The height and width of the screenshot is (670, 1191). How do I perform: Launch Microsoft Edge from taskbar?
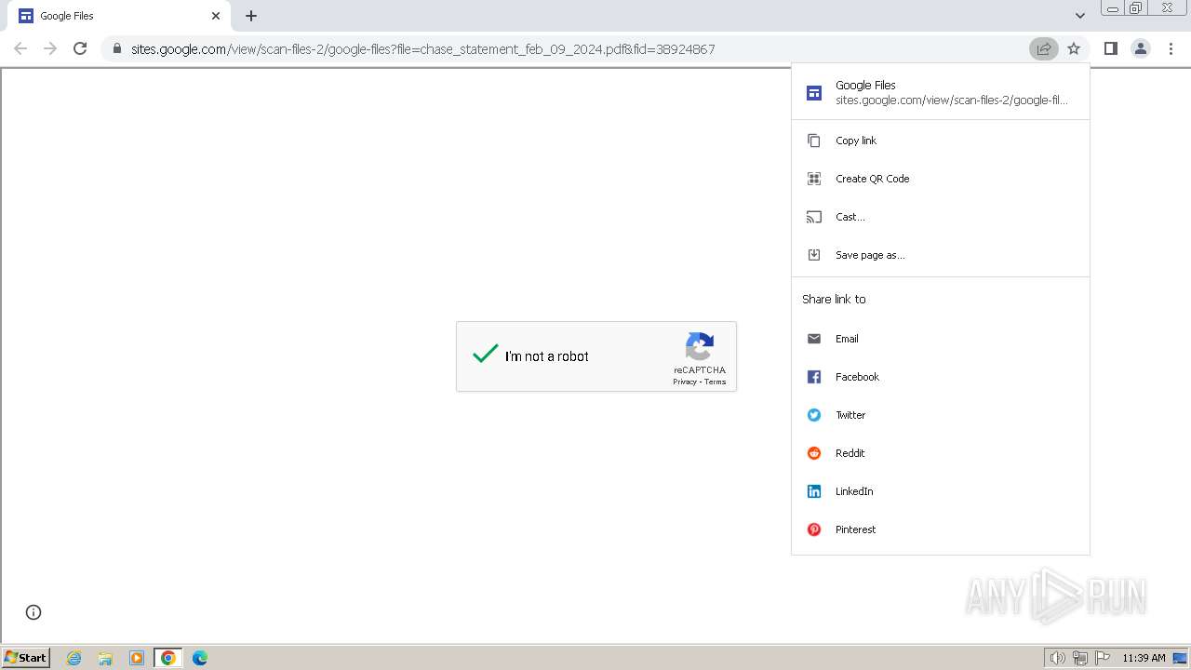[200, 658]
